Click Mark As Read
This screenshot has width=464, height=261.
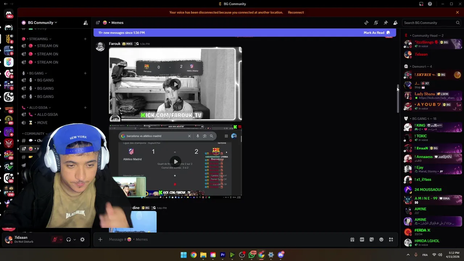coord(377,33)
